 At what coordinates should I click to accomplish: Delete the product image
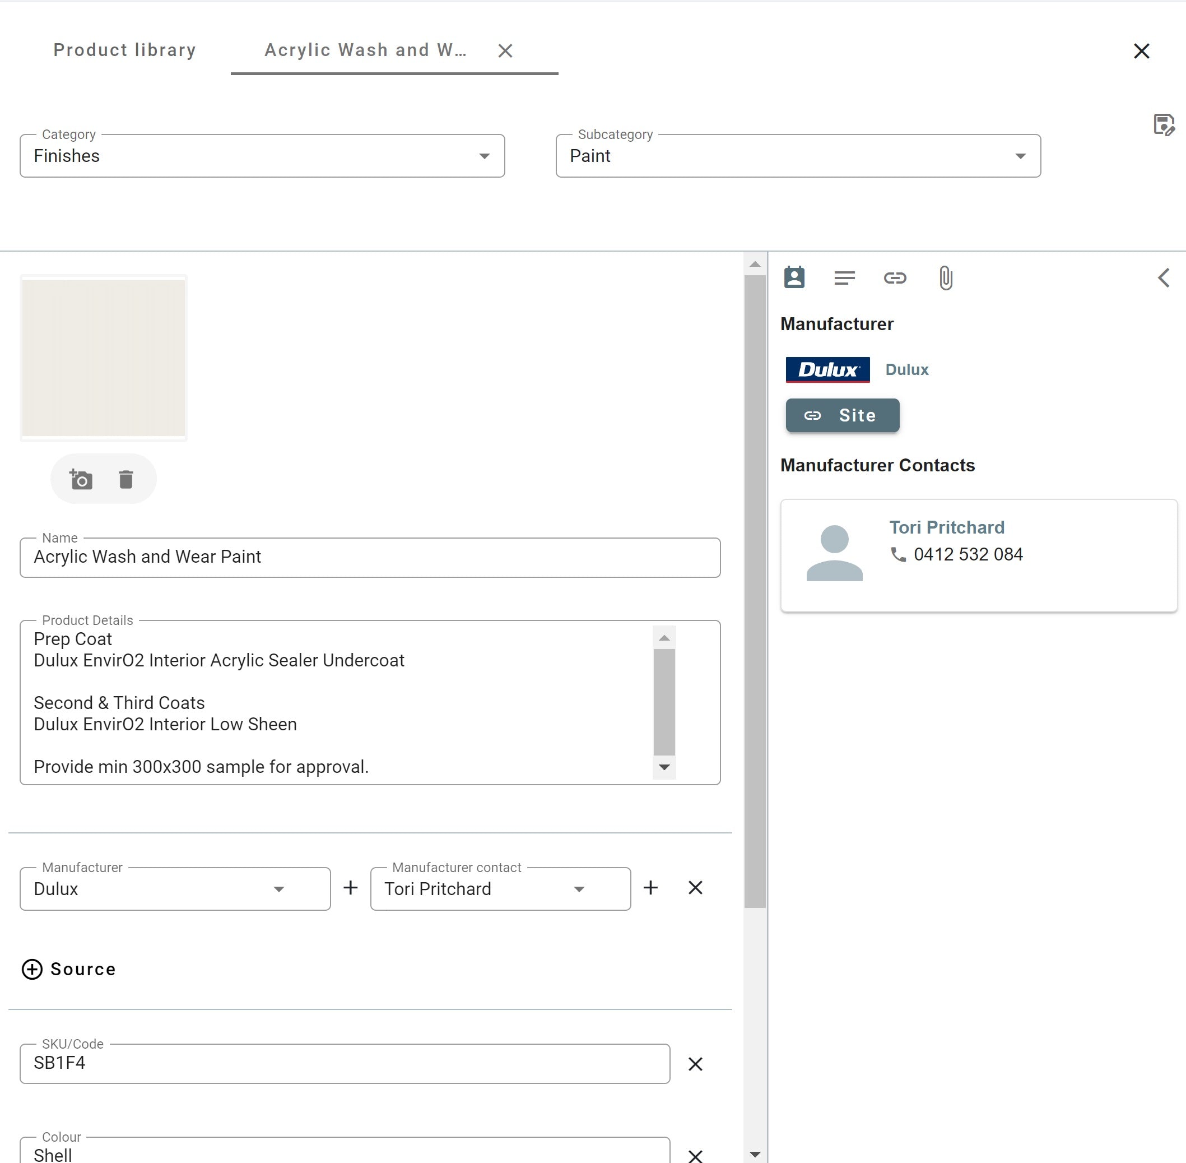125,480
